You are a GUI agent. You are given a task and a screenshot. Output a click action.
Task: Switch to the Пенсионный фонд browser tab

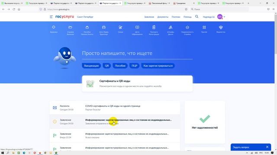[159, 3]
